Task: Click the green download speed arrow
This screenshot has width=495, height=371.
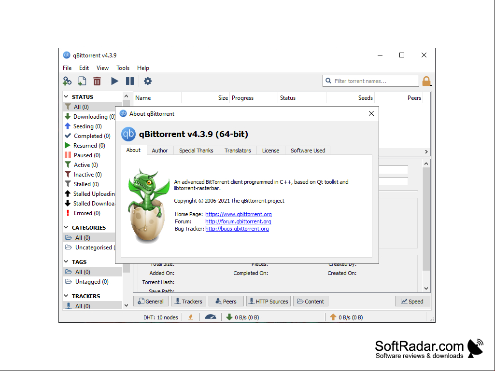Action: (229, 317)
